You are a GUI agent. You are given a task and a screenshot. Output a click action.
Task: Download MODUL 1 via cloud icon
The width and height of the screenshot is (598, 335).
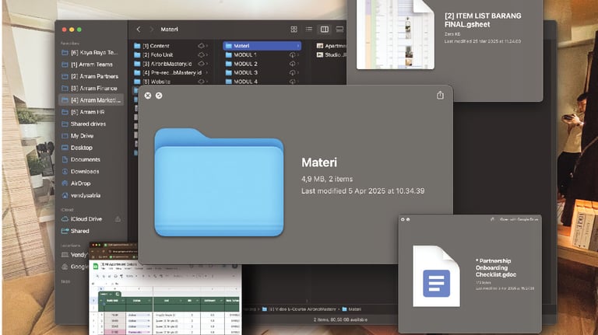pos(292,55)
